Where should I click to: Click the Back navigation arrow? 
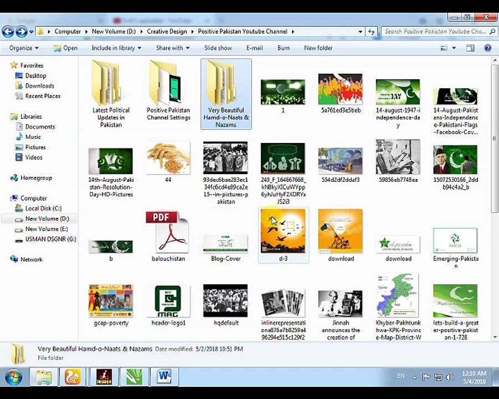pyautogui.click(x=8, y=32)
